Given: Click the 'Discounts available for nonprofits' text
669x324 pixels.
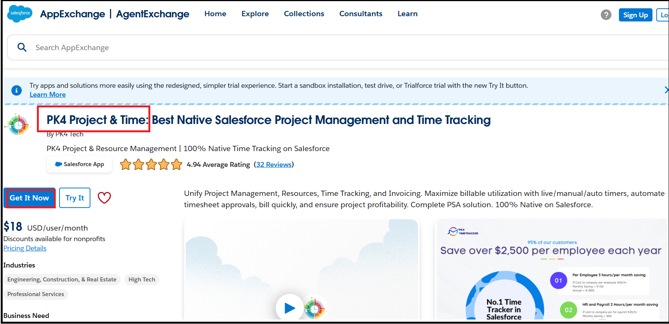Looking at the screenshot, I should pyautogui.click(x=54, y=239).
